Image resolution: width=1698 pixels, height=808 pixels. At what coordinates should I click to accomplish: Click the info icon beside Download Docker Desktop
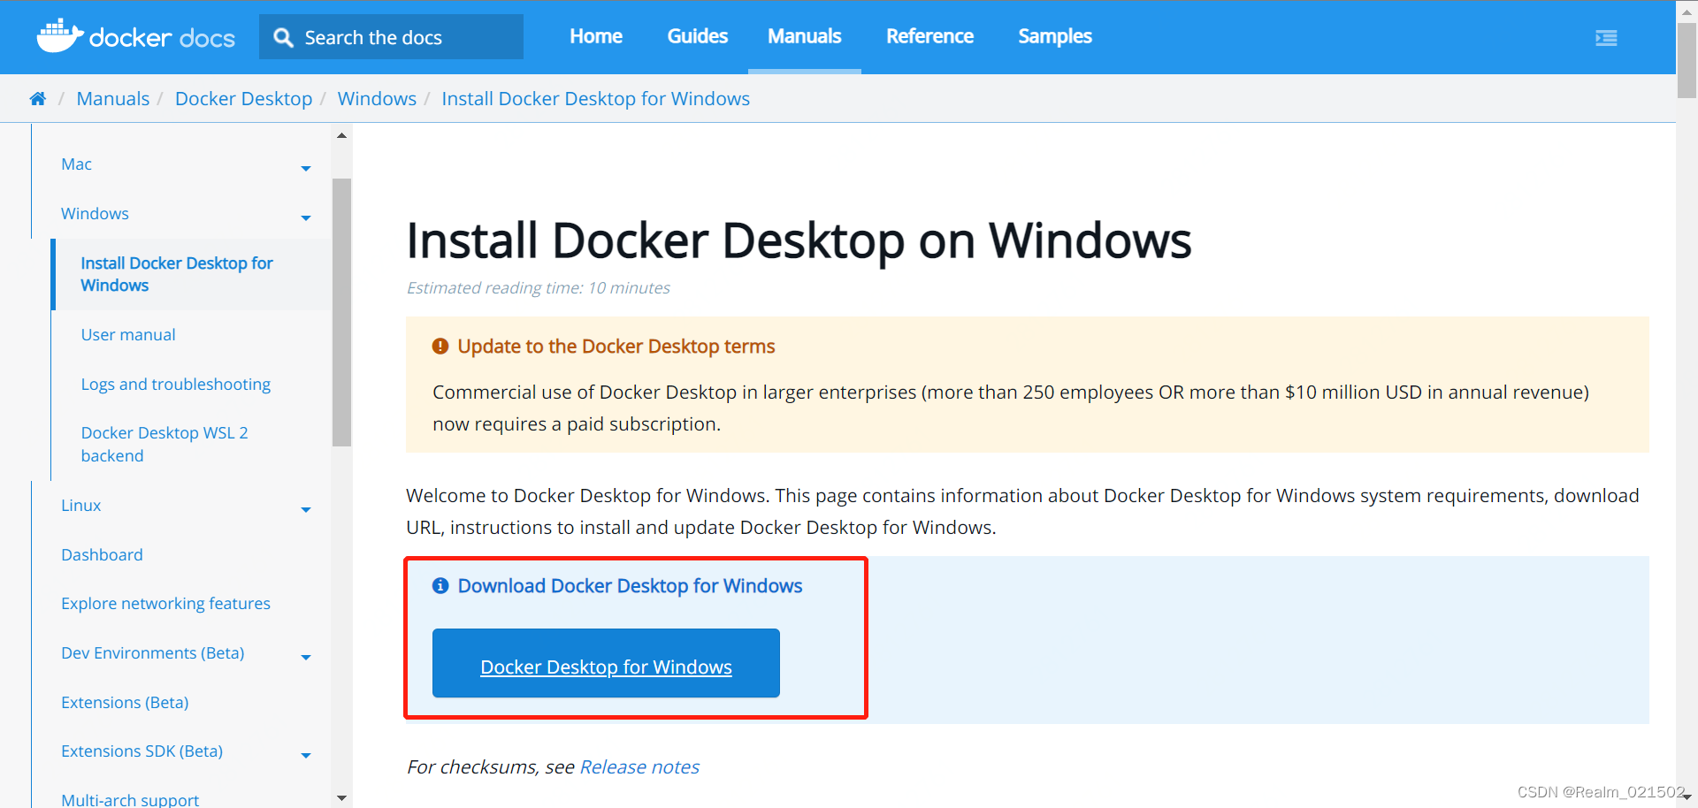click(x=440, y=585)
